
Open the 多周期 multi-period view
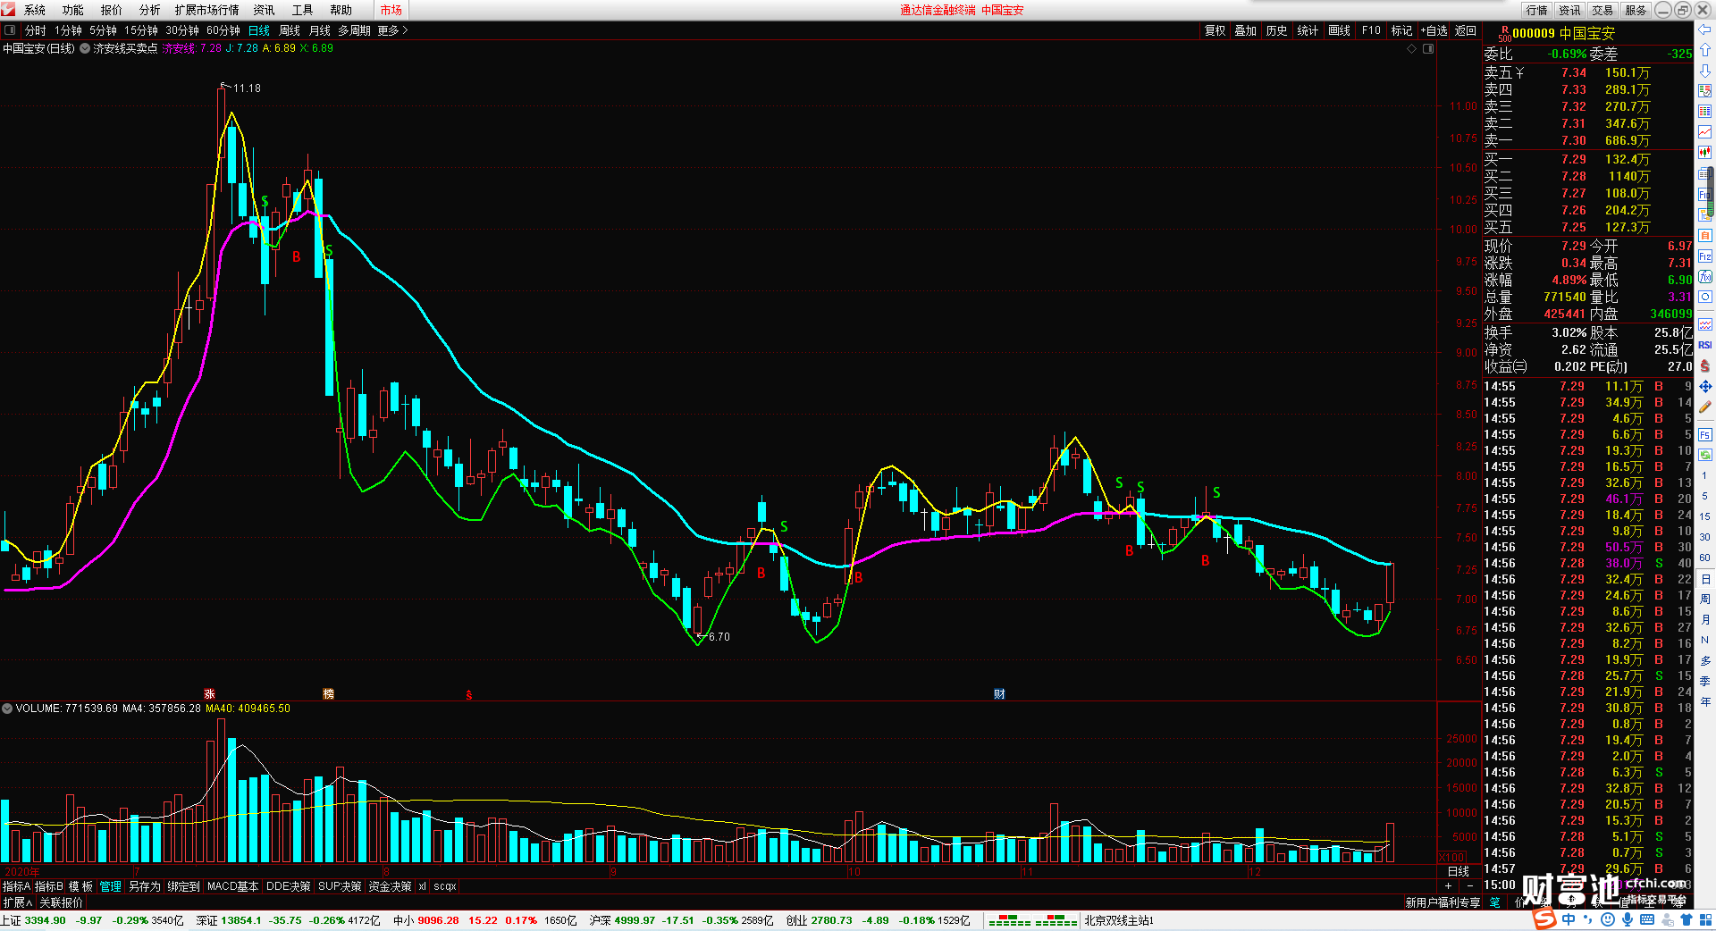pyautogui.click(x=354, y=30)
